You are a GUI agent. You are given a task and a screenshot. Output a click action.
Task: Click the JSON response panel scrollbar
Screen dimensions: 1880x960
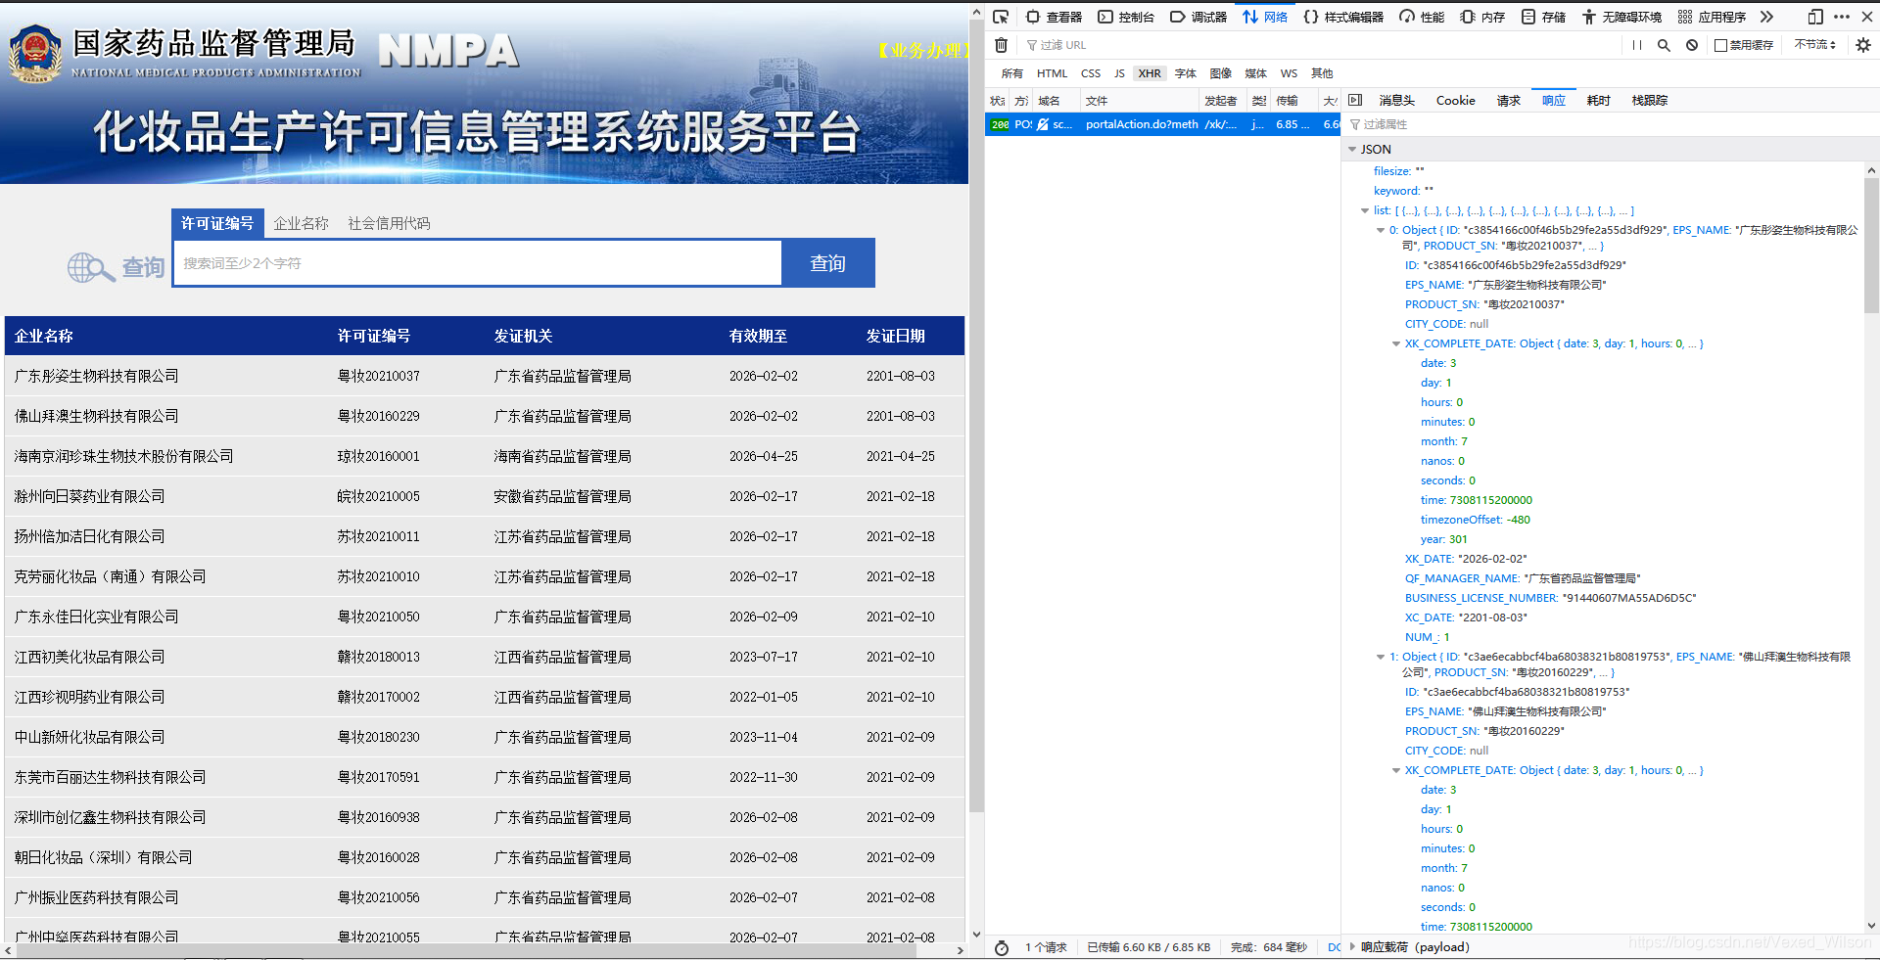[1871, 245]
